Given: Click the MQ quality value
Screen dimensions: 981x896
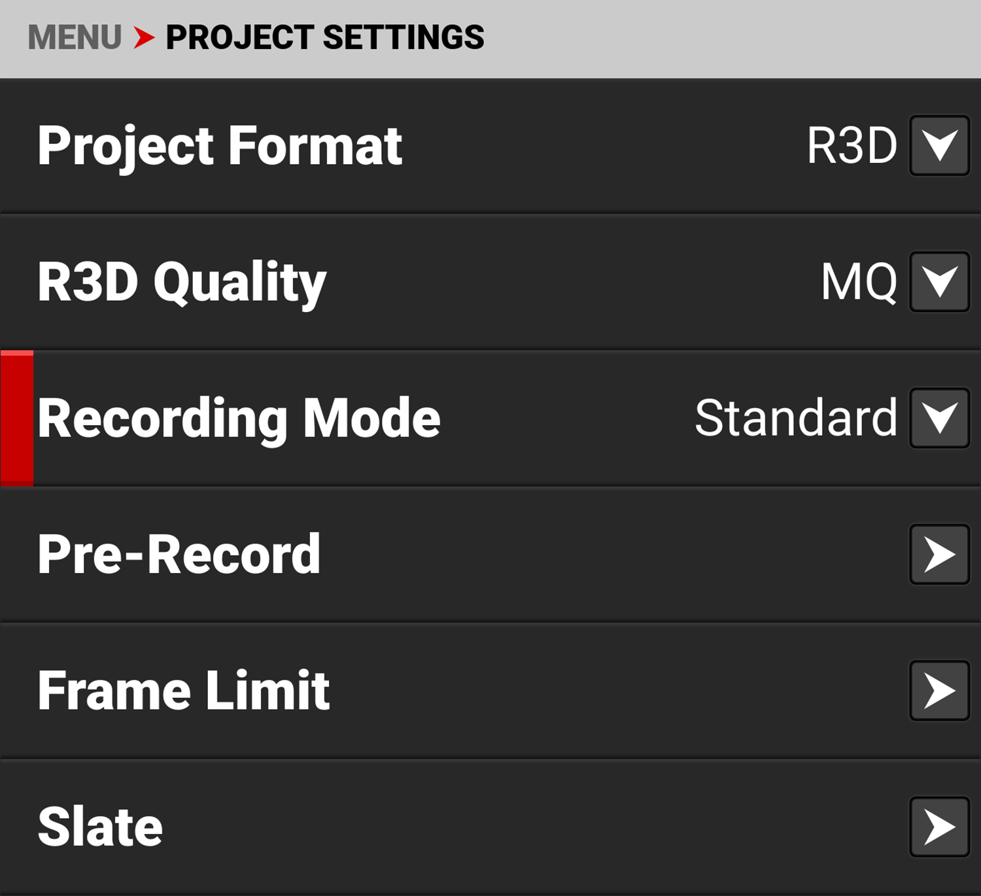Looking at the screenshot, I should click(x=859, y=282).
